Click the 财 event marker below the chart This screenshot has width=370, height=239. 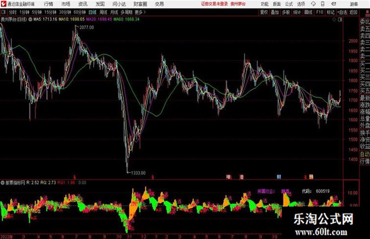(279, 177)
